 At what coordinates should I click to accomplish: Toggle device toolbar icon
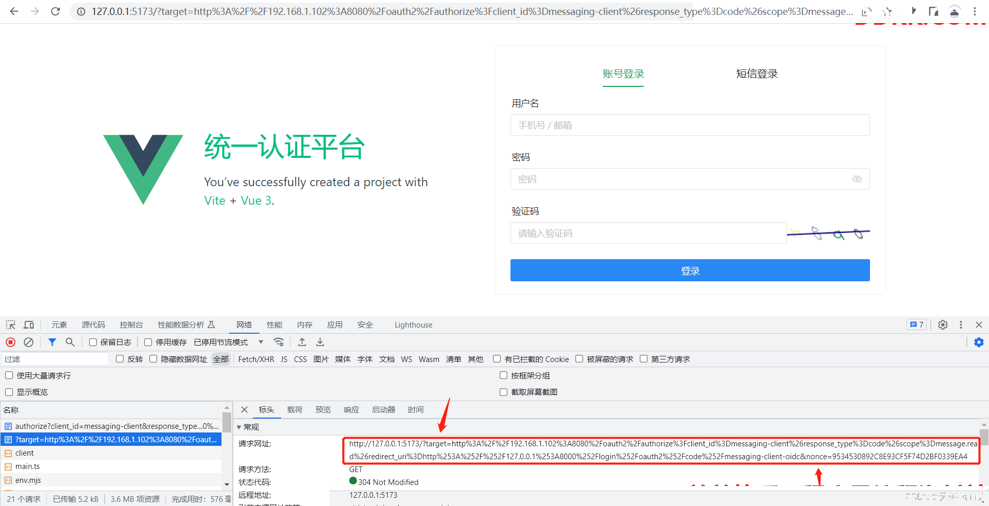29,325
